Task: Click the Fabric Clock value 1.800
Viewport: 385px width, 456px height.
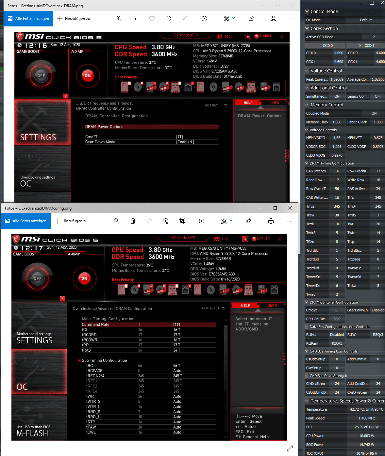Action: (378, 122)
